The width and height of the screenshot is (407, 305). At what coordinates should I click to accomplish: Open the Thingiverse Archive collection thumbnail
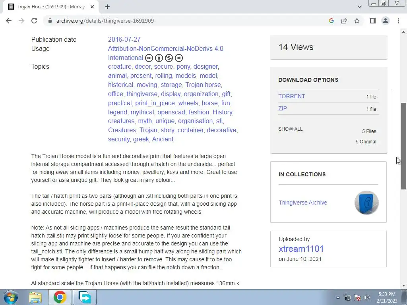[366, 203]
